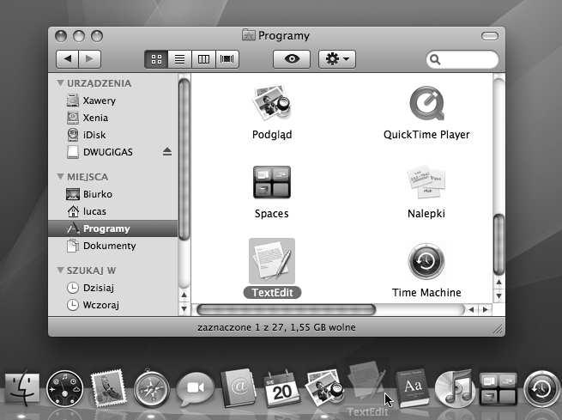Toggle toolbar with the pill button
The height and width of the screenshot is (420, 562).
point(490,36)
